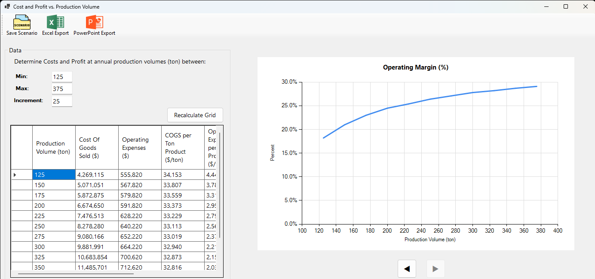Select the production volume cell 200
This screenshot has height=279, width=595.
pos(54,206)
